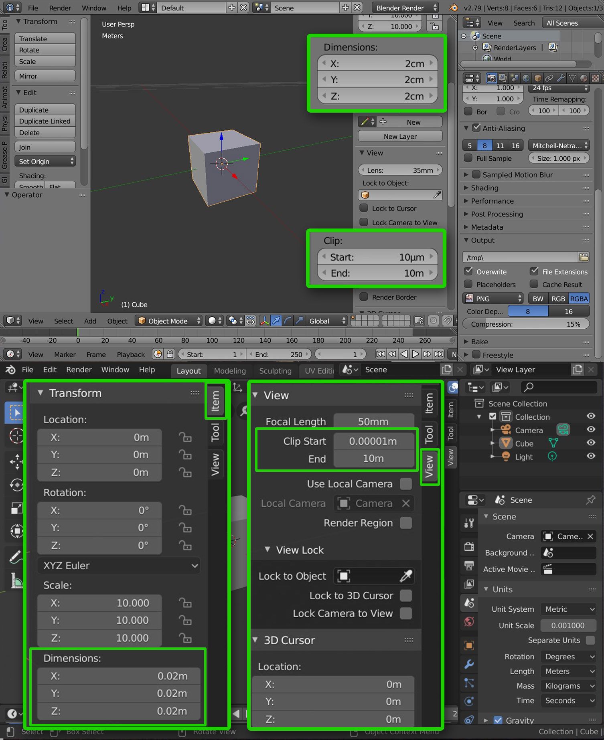Click the outliner search field in 2.8

tap(559, 387)
